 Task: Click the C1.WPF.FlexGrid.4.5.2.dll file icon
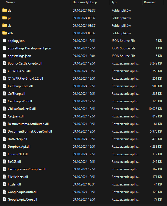[x=5, y=79]
